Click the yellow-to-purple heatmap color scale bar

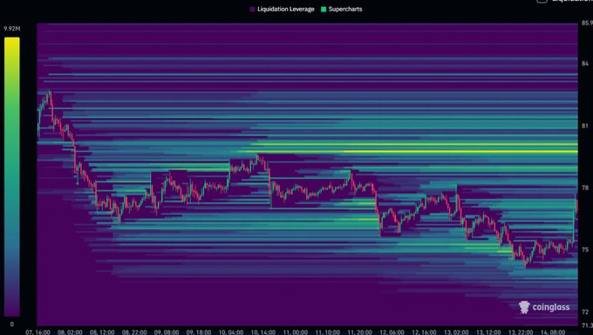[11, 176]
